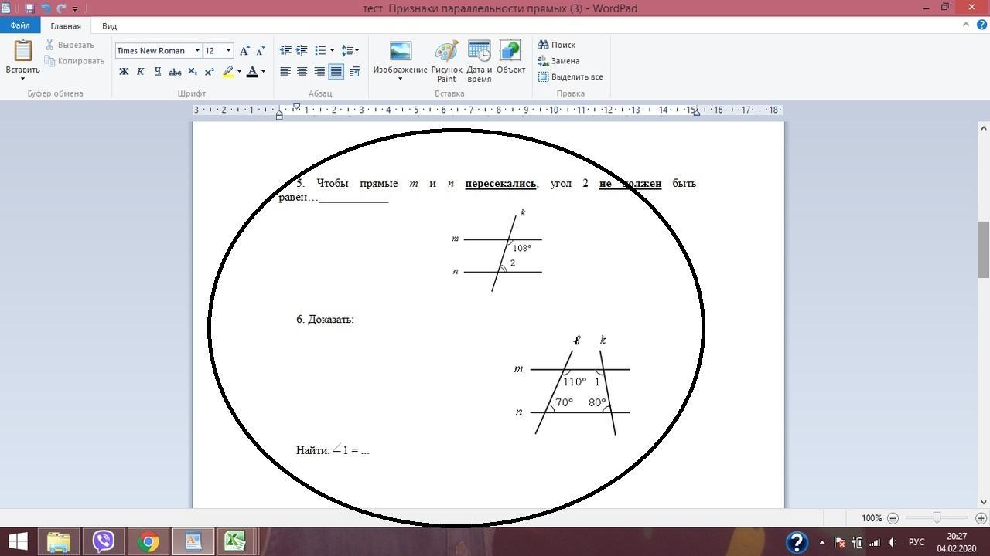The width and height of the screenshot is (990, 556).
Task: Click the Замена (Replace) button
Action: pyautogui.click(x=558, y=61)
